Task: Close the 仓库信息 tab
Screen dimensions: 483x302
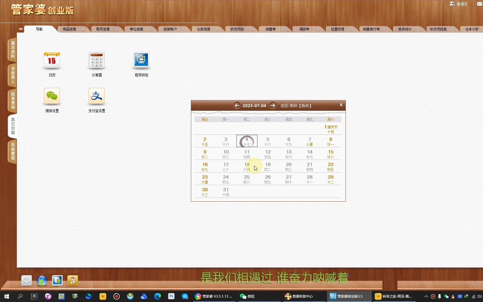Action: click(x=217, y=29)
